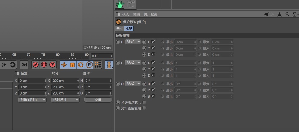Uncheck the P row Y lock checkbox
The width and height of the screenshot is (299, 132).
pos(153,48)
